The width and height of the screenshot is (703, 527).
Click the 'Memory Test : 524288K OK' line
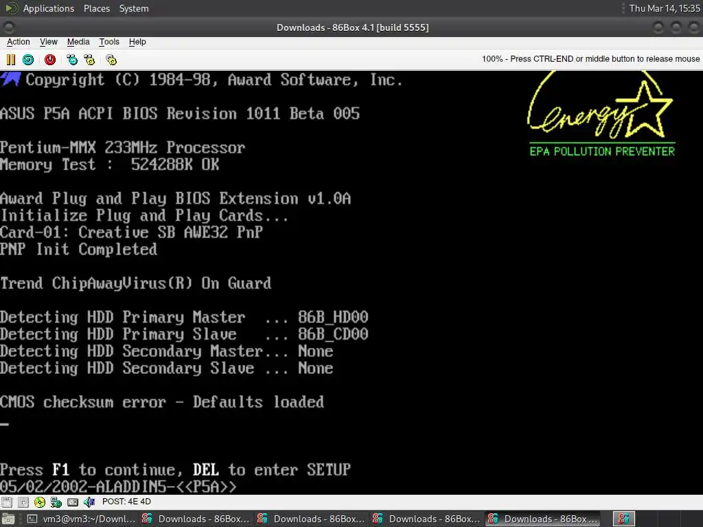pyautogui.click(x=110, y=165)
